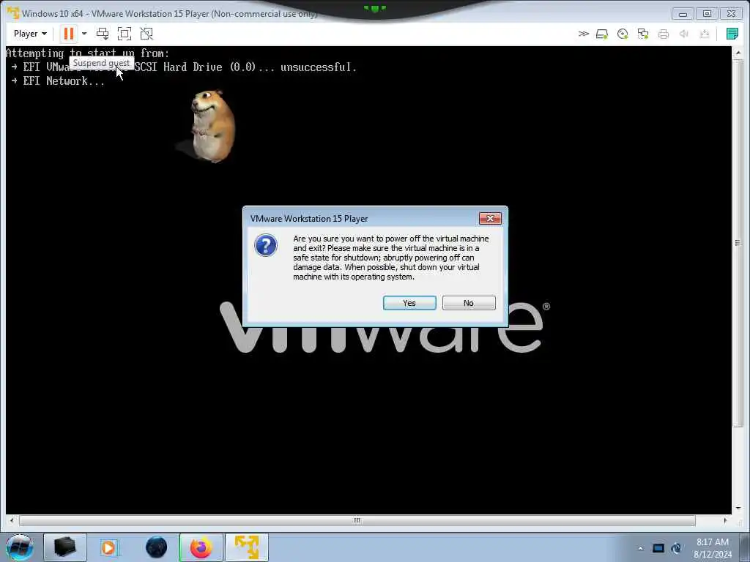Open the Player menu
Viewport: 750px width, 562px height.
(30, 34)
